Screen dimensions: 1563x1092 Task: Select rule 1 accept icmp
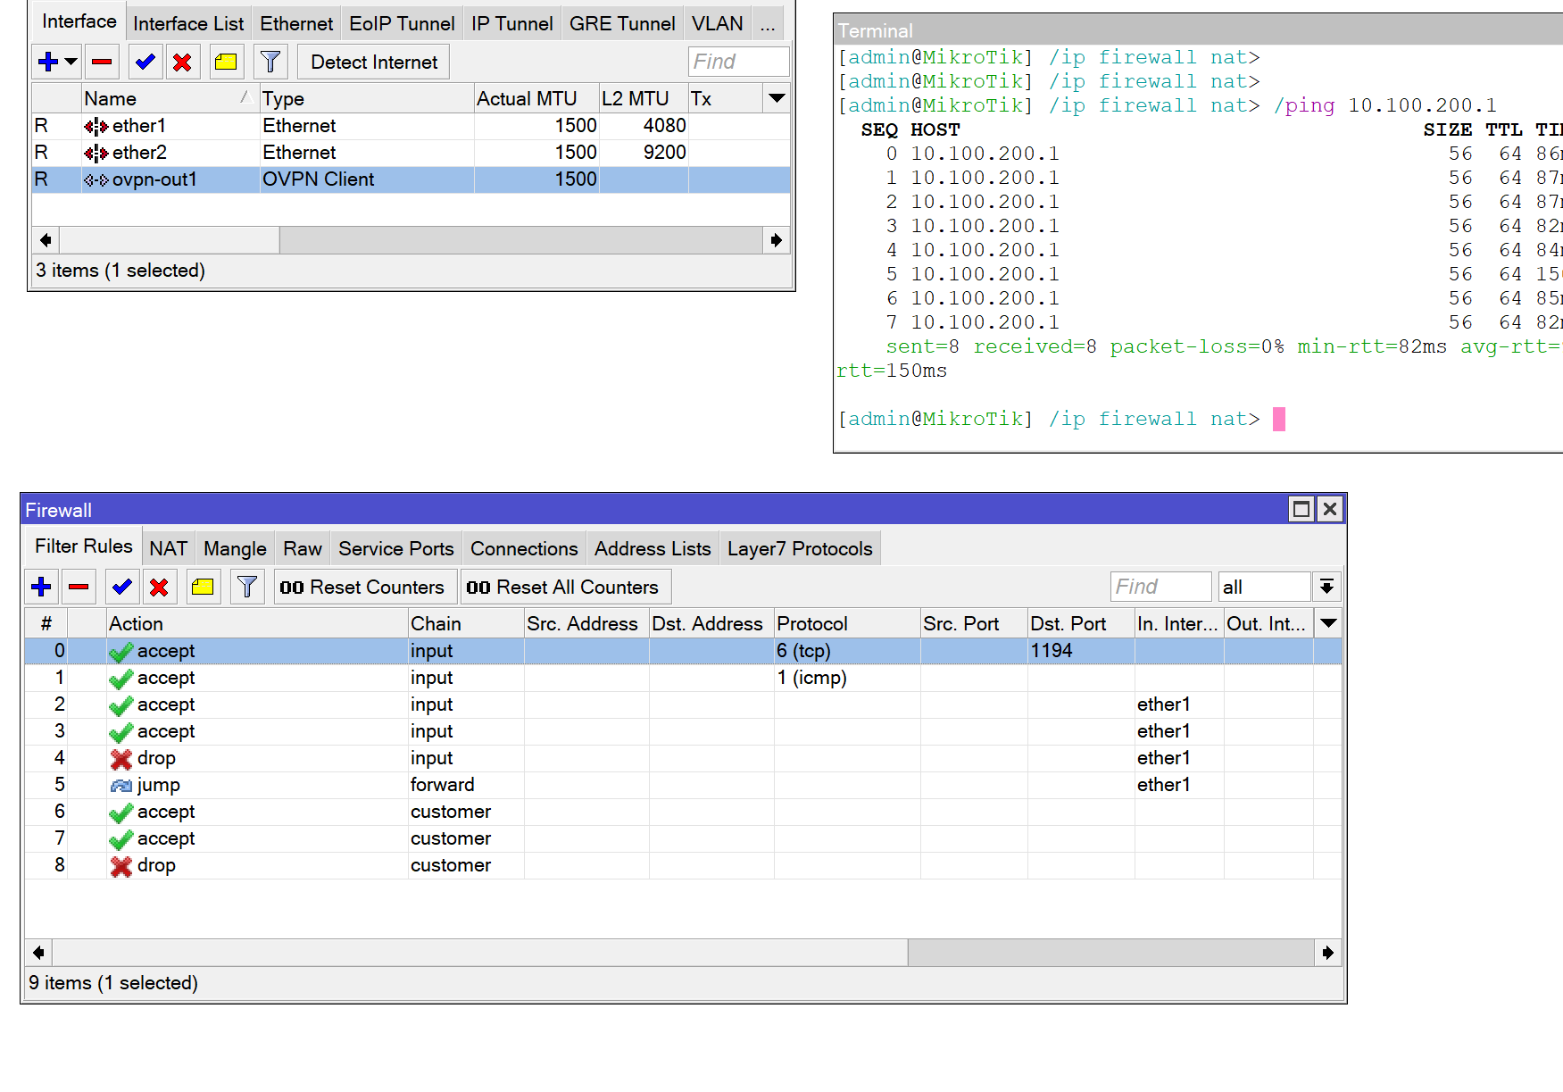683,678
